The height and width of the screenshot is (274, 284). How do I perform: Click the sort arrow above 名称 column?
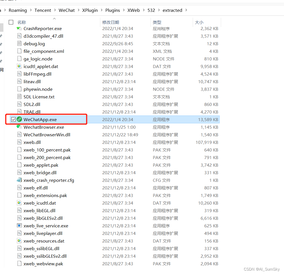pos(54,19)
